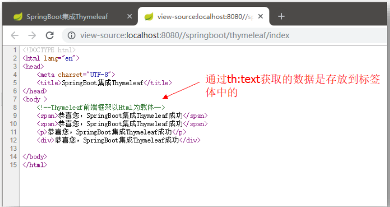Click the Thymeleaf前端框架 HTML comment line
The height and width of the screenshot is (207, 390).
point(101,107)
